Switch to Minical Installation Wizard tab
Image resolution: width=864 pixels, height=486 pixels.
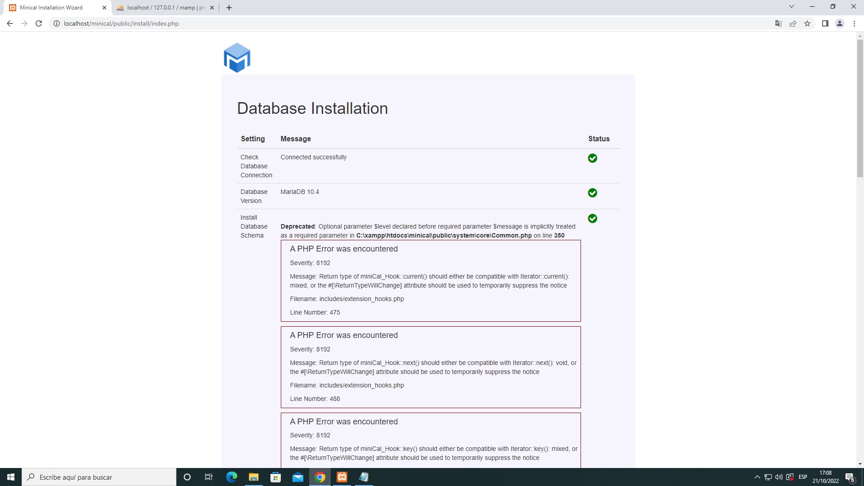[x=56, y=8]
